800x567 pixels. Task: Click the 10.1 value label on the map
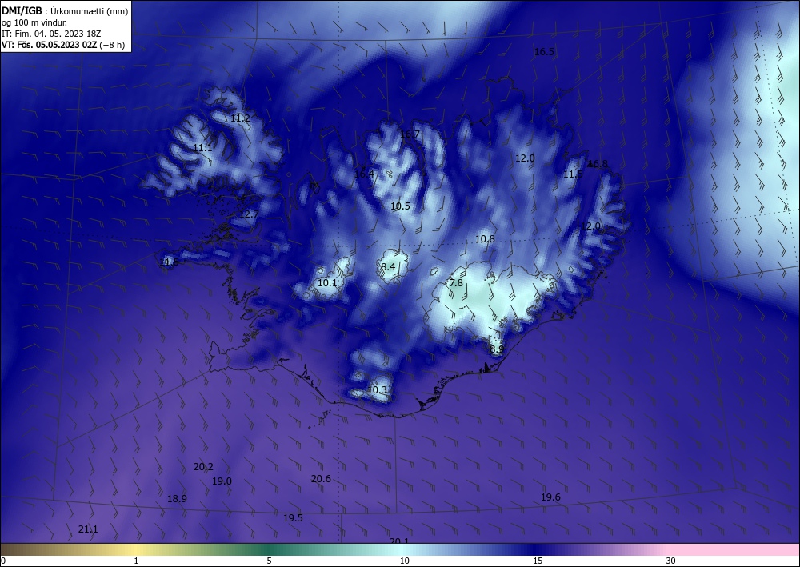click(x=327, y=282)
